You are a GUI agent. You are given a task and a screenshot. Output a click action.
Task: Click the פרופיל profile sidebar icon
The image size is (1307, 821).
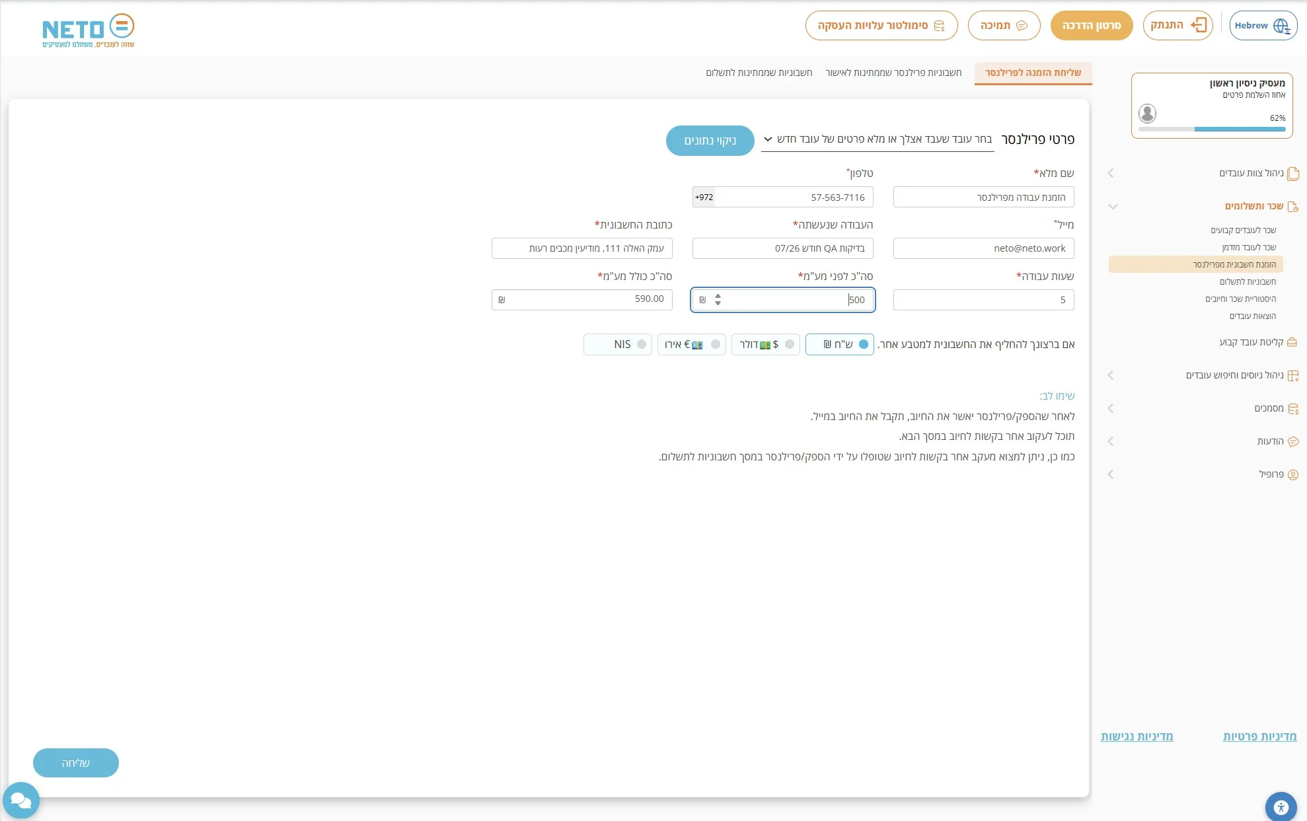(1293, 474)
